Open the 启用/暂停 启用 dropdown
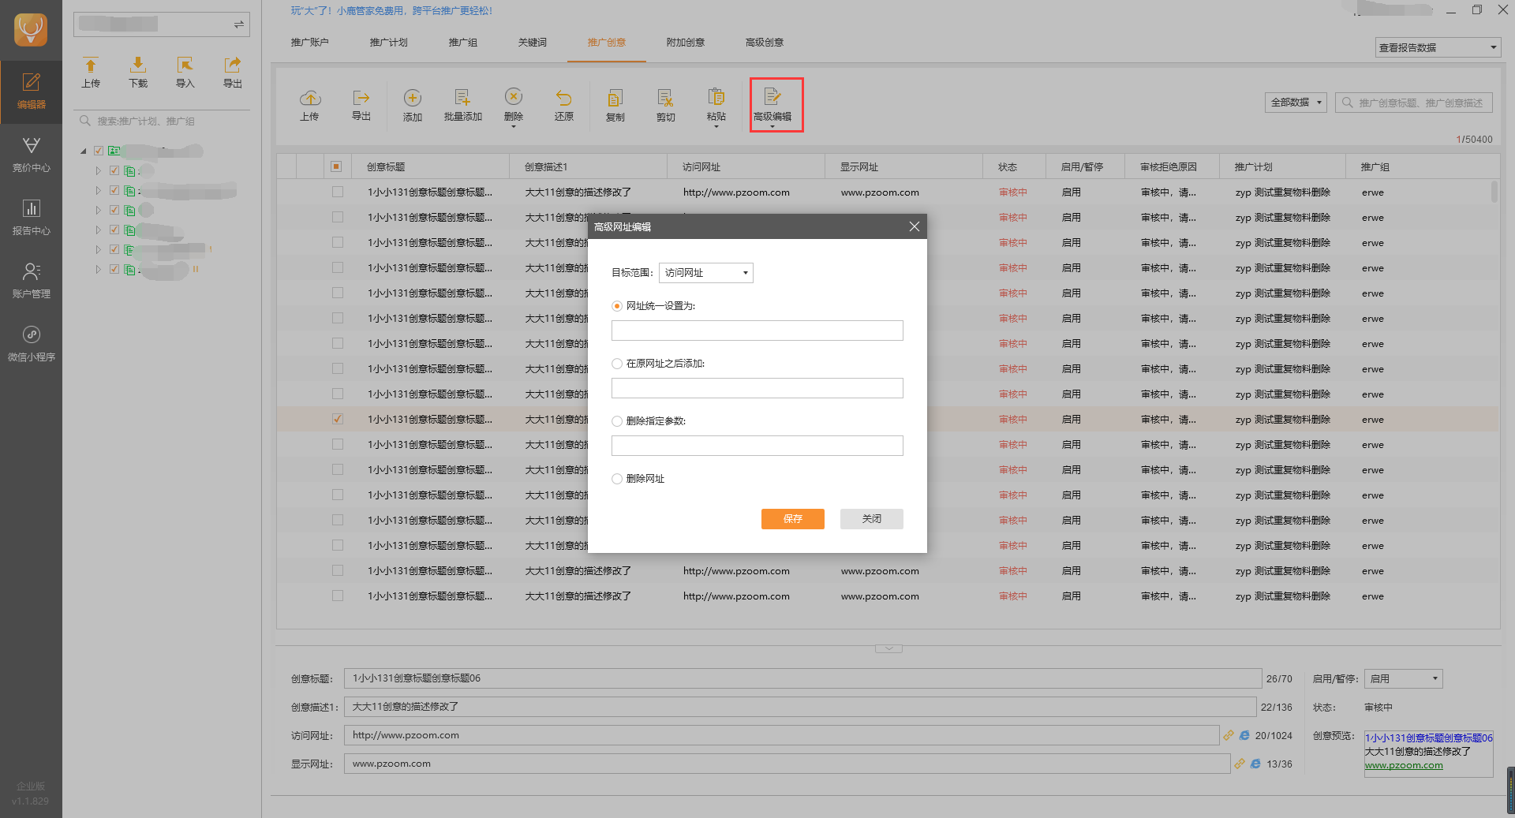The width and height of the screenshot is (1515, 818). (1404, 678)
